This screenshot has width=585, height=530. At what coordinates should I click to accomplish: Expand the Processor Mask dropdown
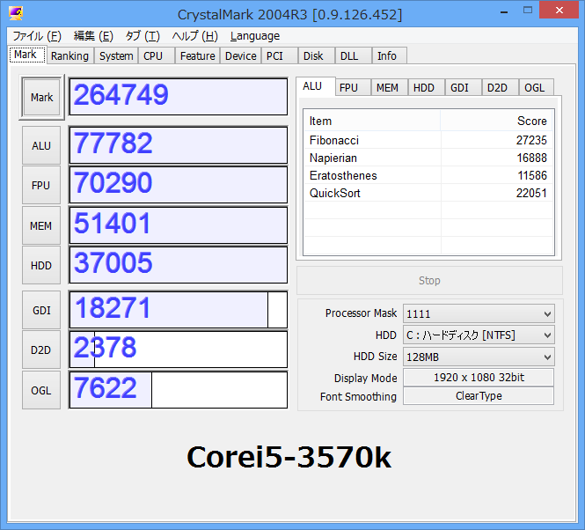pyautogui.click(x=479, y=313)
